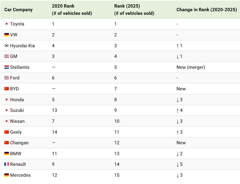Click the Japan flag beside Toyota
240x184 pixels.
coord(7,24)
